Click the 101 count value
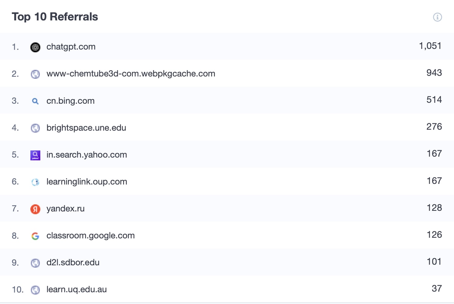 pyautogui.click(x=434, y=262)
